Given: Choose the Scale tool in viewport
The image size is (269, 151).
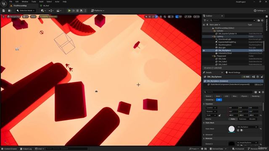Looking at the screenshot, I should [x=156, y=17].
